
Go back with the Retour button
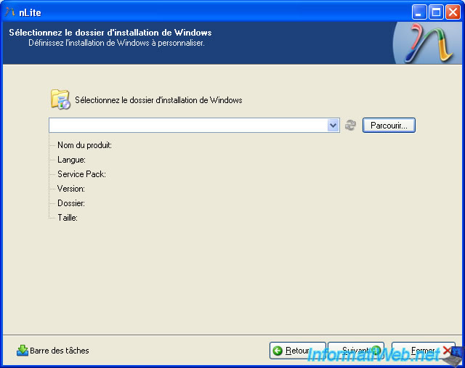(297, 351)
